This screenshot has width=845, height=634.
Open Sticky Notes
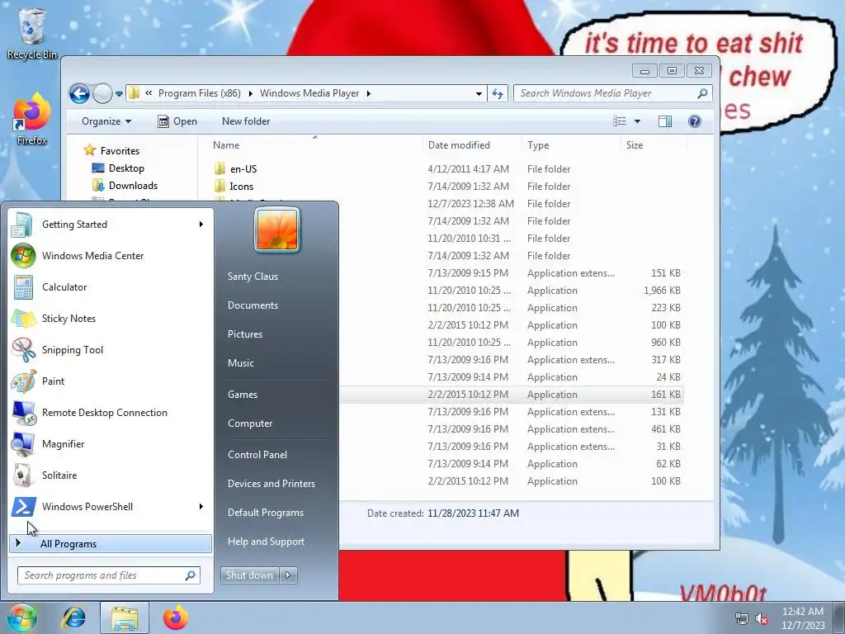click(x=111, y=318)
